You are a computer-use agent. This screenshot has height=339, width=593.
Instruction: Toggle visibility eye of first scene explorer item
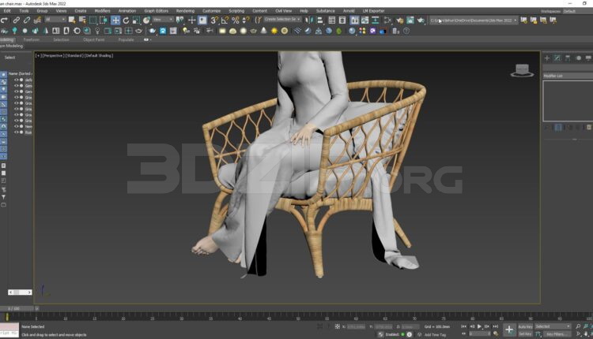pyautogui.click(x=16, y=80)
